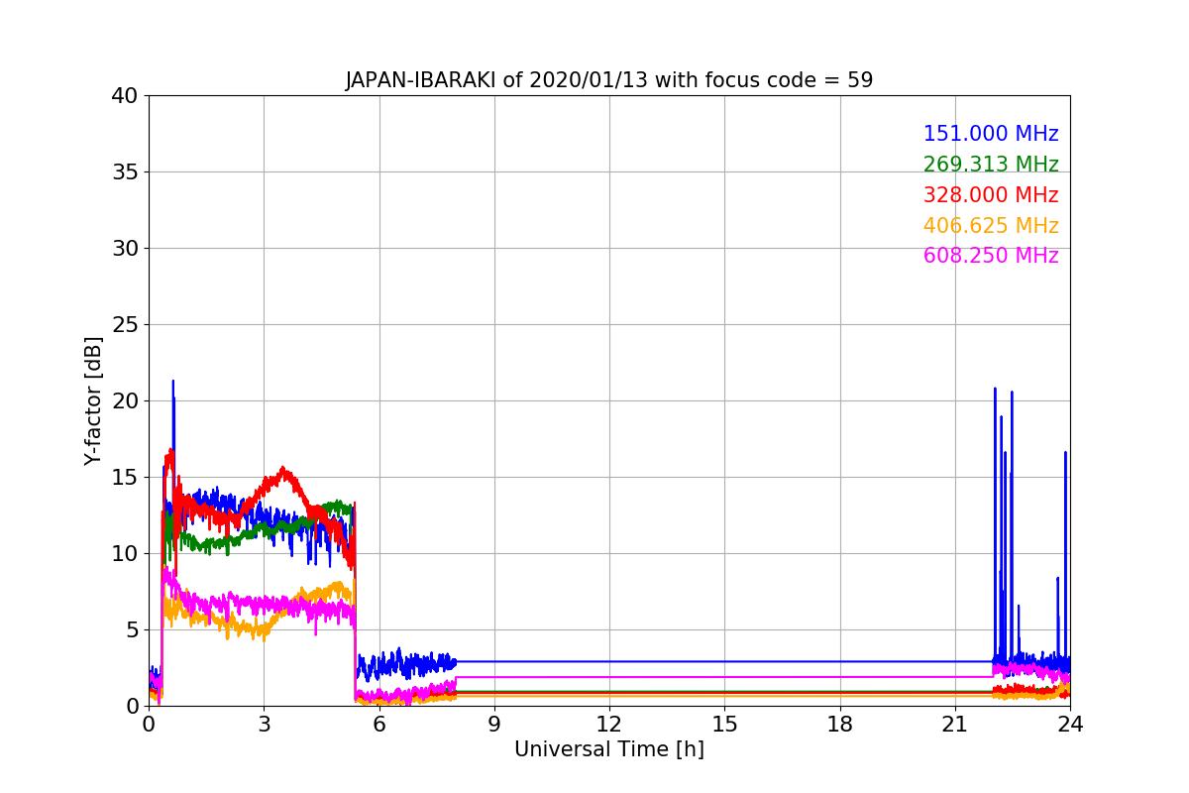Click the chart title JAPAN-IBARAKI of 2020/01/13
1189x793 pixels.
[x=609, y=80]
